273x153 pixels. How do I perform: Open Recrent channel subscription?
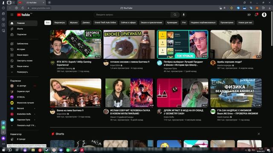(x=23, y=108)
